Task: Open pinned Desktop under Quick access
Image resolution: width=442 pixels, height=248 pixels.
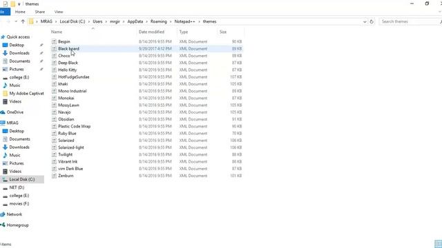Action: 17,45
